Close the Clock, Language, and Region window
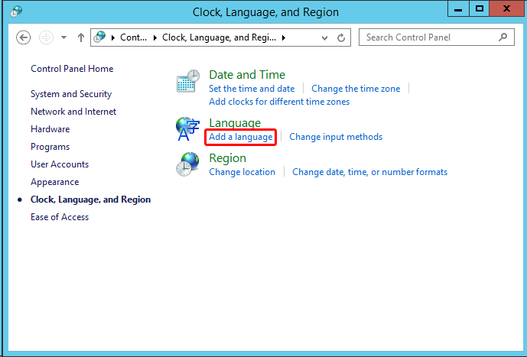 click(506, 9)
